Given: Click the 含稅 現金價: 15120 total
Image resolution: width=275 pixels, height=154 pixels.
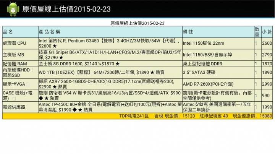Looking at the screenshot, I should [175, 116].
